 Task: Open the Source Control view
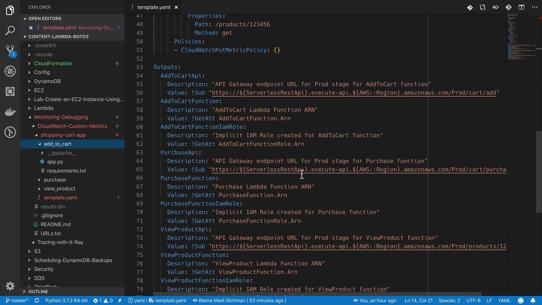[10, 51]
